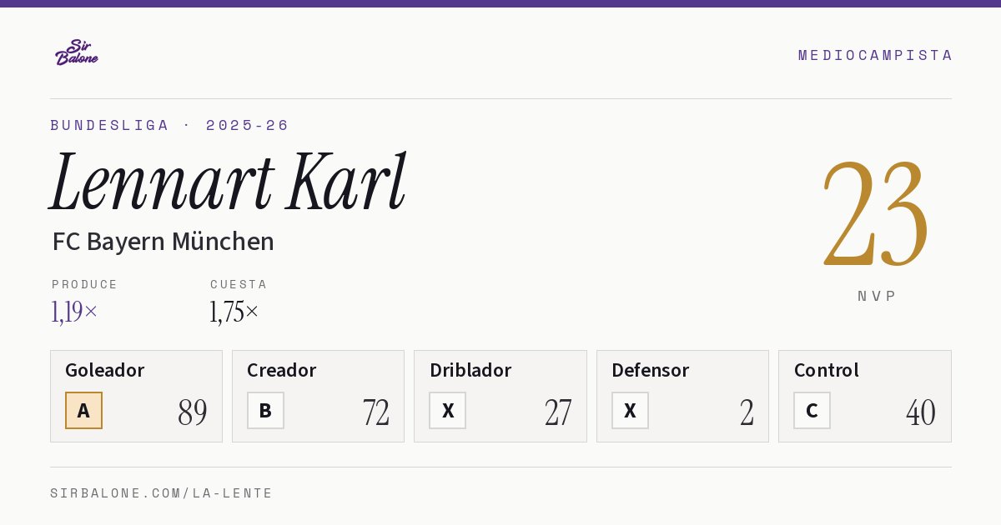The height and width of the screenshot is (525, 1001).
Task: Click the X grade badge in Driblador
Action: [448, 410]
